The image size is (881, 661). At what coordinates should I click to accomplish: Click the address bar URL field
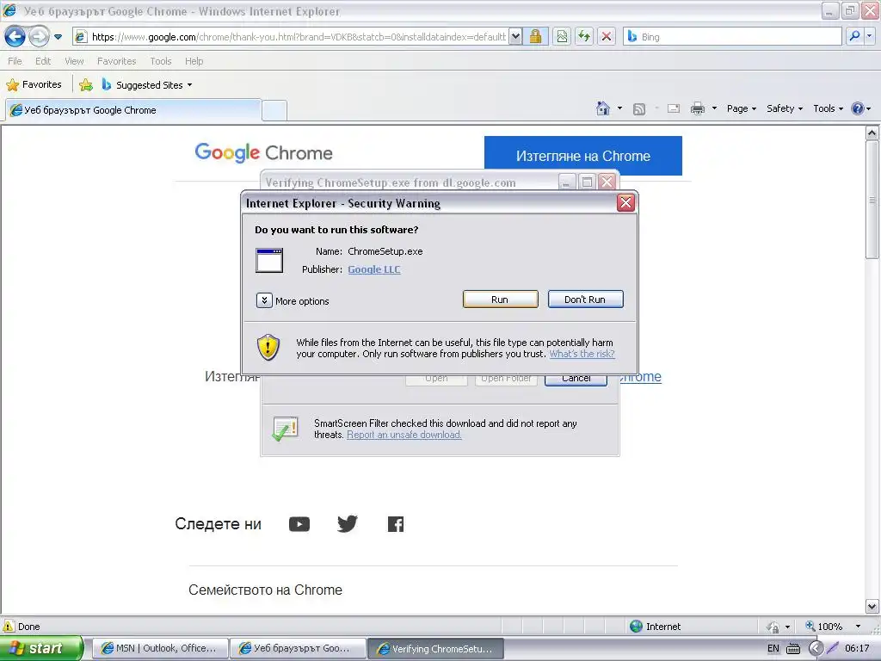(x=299, y=37)
